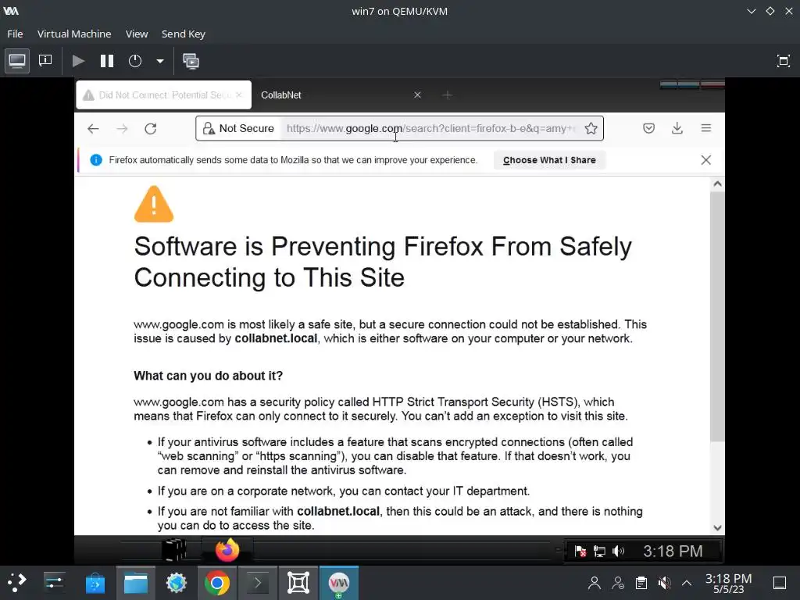
Task: Open Discover software store icon
Action: [x=95, y=583]
